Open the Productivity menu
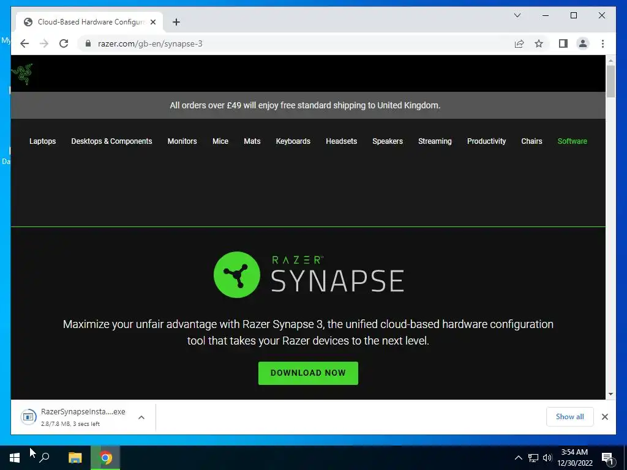Screen dimensions: 627x470 pyautogui.click(x=486, y=141)
